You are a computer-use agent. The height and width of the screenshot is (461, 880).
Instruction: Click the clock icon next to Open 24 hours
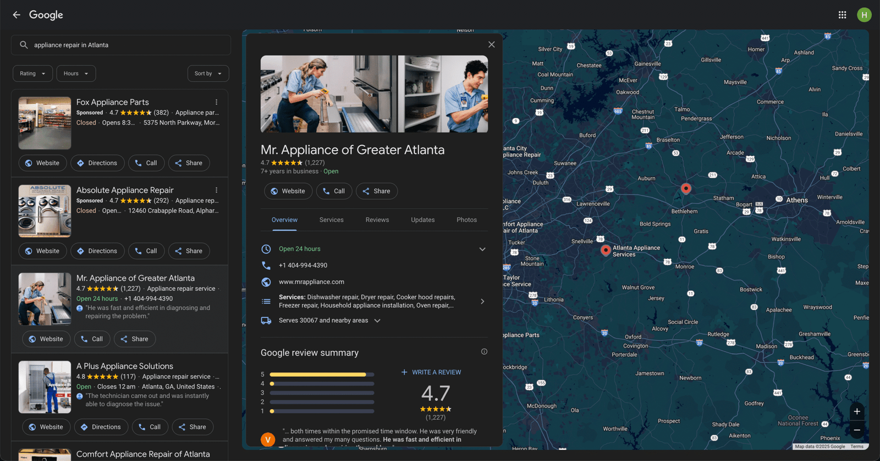pyautogui.click(x=266, y=249)
